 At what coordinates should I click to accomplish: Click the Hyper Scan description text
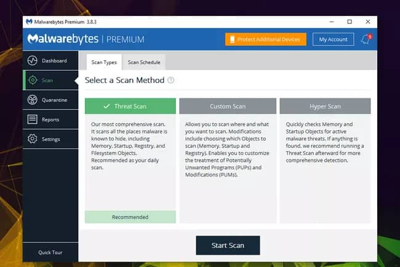[x=324, y=142]
